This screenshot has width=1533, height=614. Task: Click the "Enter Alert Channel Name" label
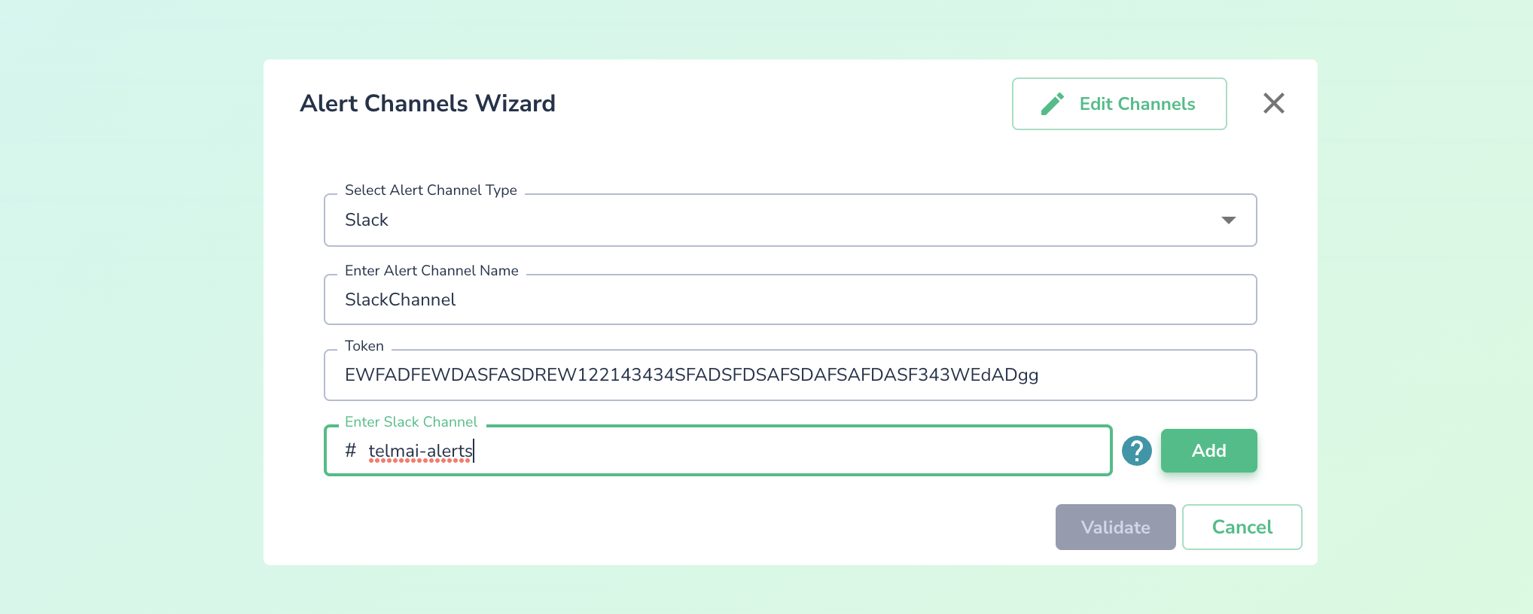(431, 271)
